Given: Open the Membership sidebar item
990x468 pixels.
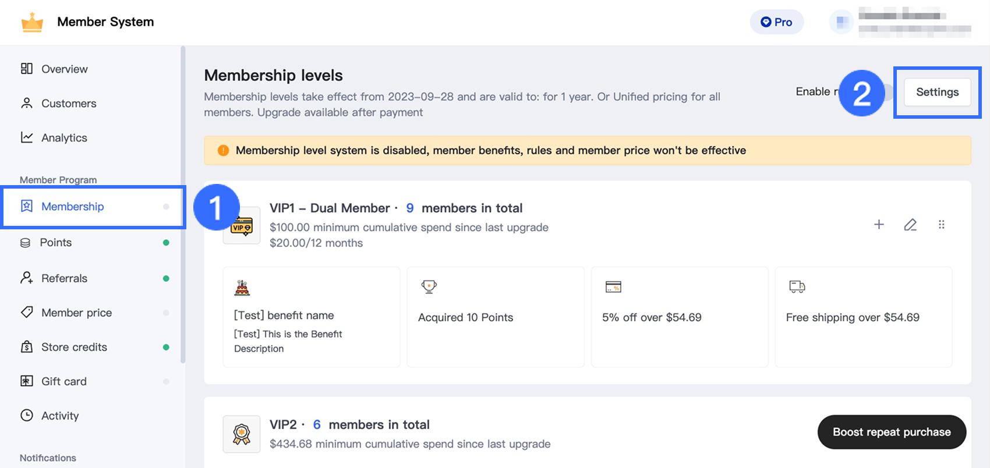Looking at the screenshot, I should 72,207.
